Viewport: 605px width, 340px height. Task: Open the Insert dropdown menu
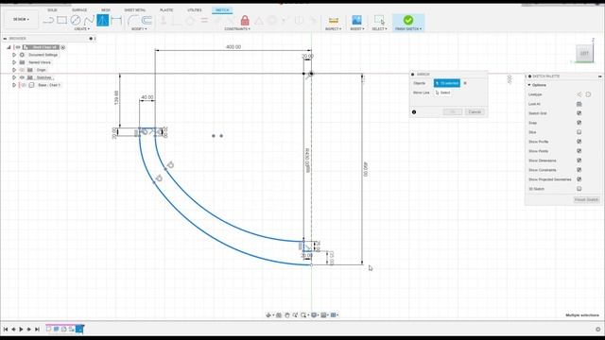[357, 29]
